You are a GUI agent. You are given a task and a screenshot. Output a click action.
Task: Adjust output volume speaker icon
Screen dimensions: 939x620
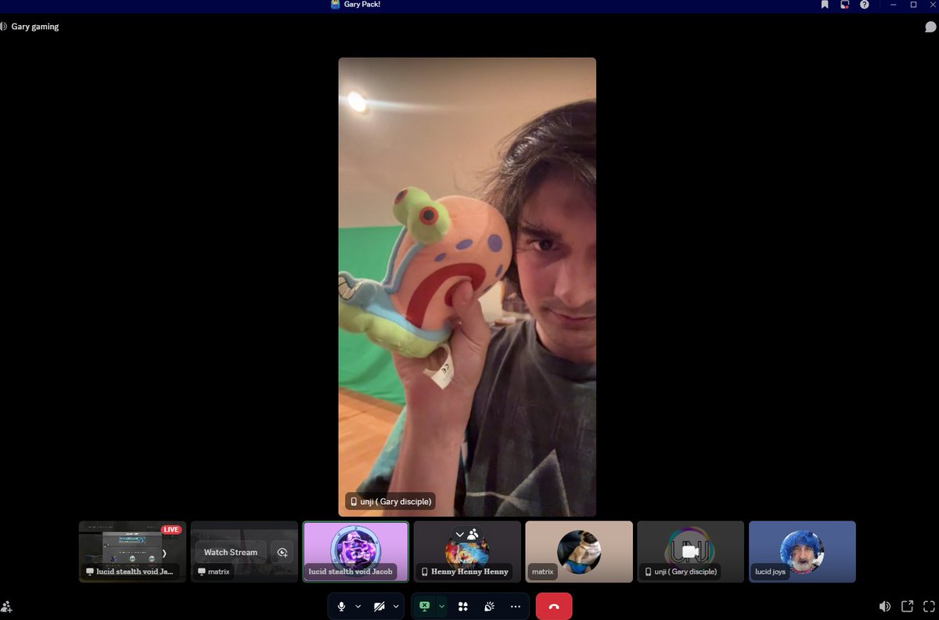click(884, 606)
